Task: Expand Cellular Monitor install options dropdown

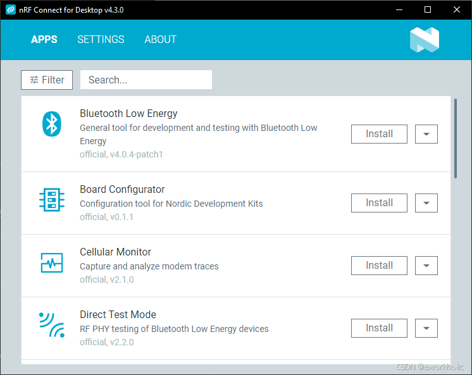Action: click(426, 266)
